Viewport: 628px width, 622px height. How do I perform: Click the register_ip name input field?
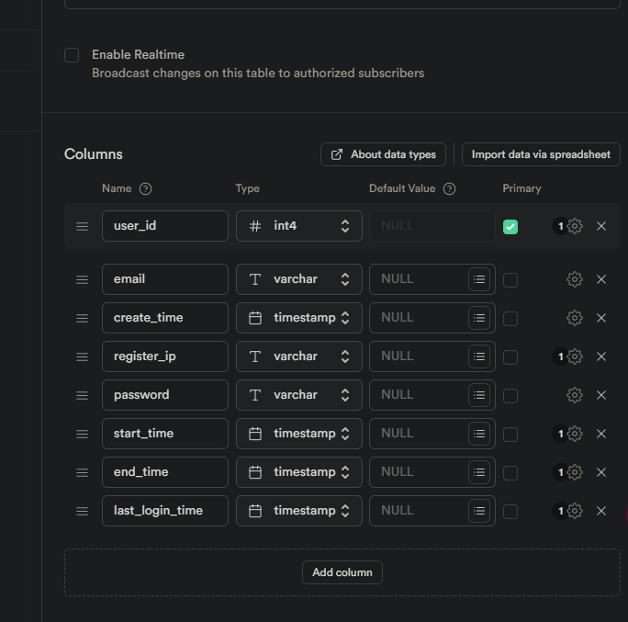(x=164, y=356)
